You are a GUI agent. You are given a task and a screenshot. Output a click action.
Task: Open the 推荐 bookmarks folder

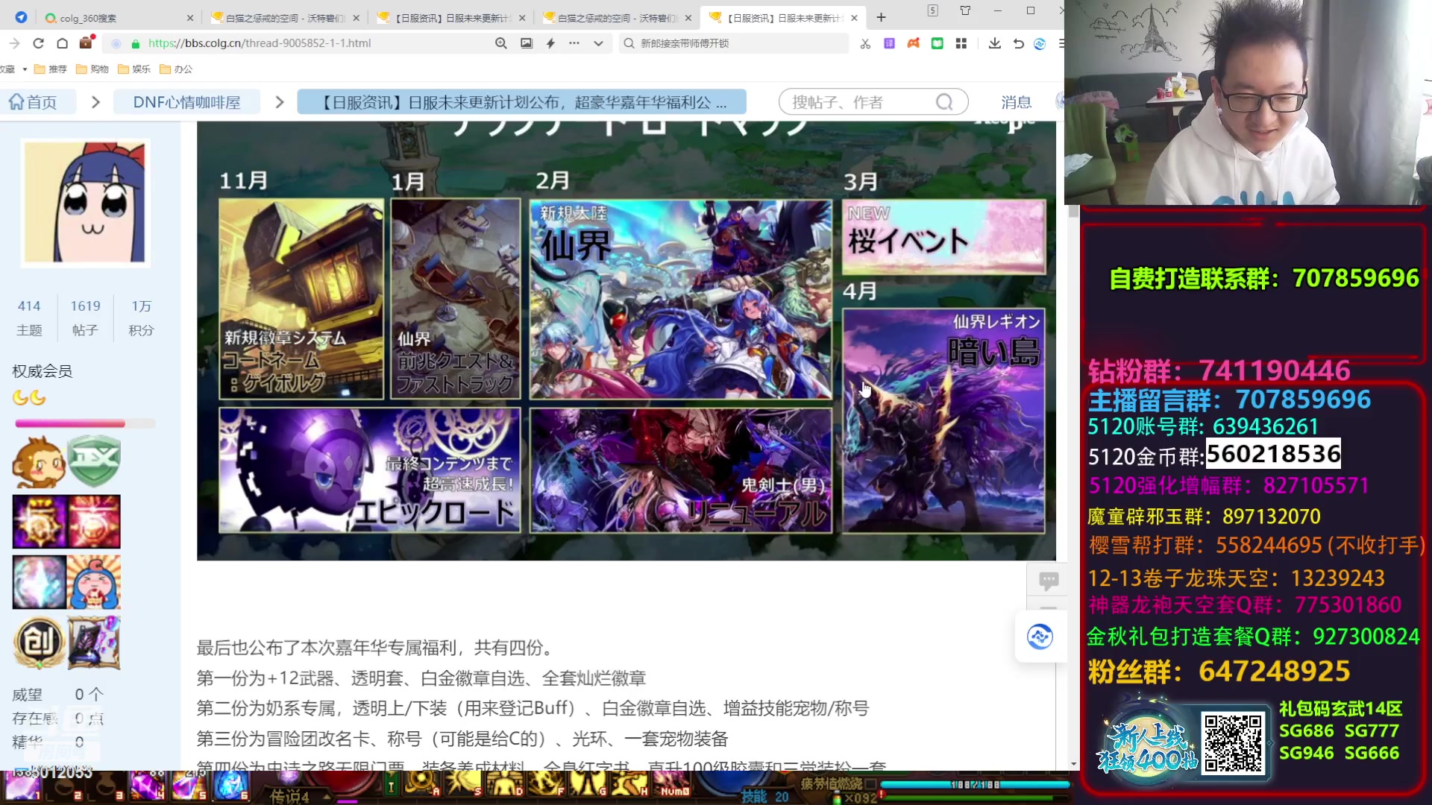click(x=51, y=69)
